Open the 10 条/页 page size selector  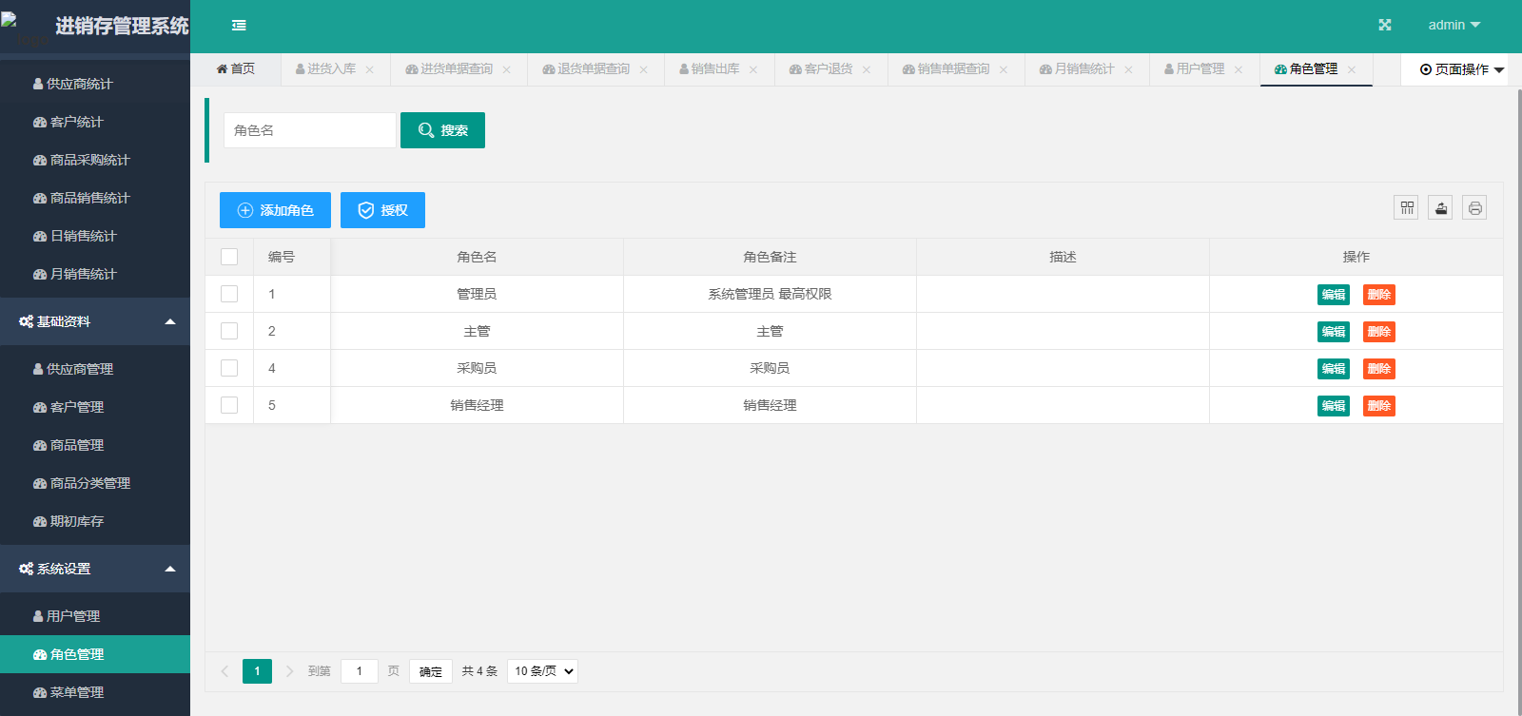(542, 671)
